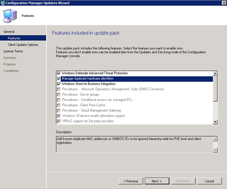Check Pre-release Client Peer Cache checkbox
Image resolution: width=227 pixels, height=189 pixels.
59,105
